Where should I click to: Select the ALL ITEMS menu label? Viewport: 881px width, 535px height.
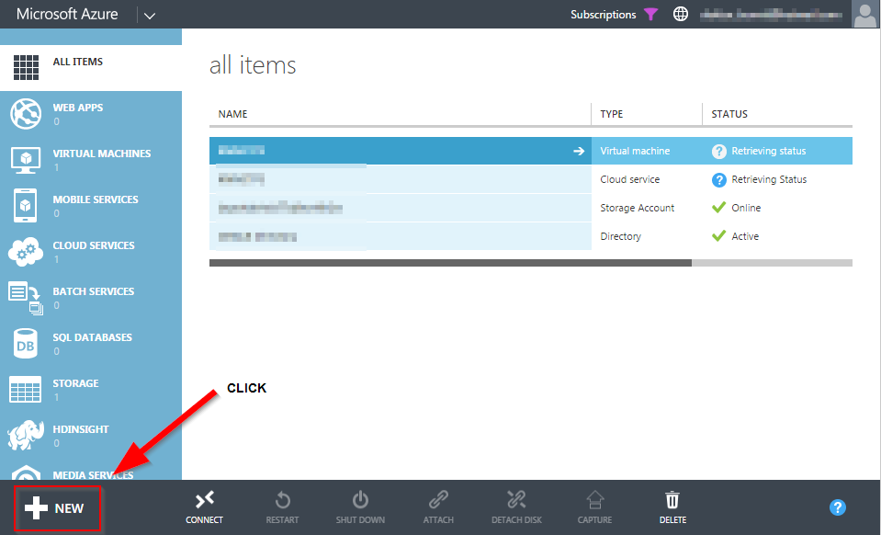click(x=78, y=62)
